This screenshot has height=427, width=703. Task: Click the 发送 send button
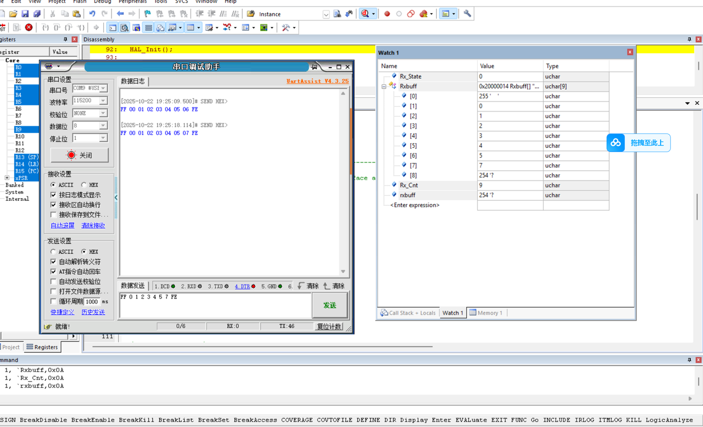(330, 305)
